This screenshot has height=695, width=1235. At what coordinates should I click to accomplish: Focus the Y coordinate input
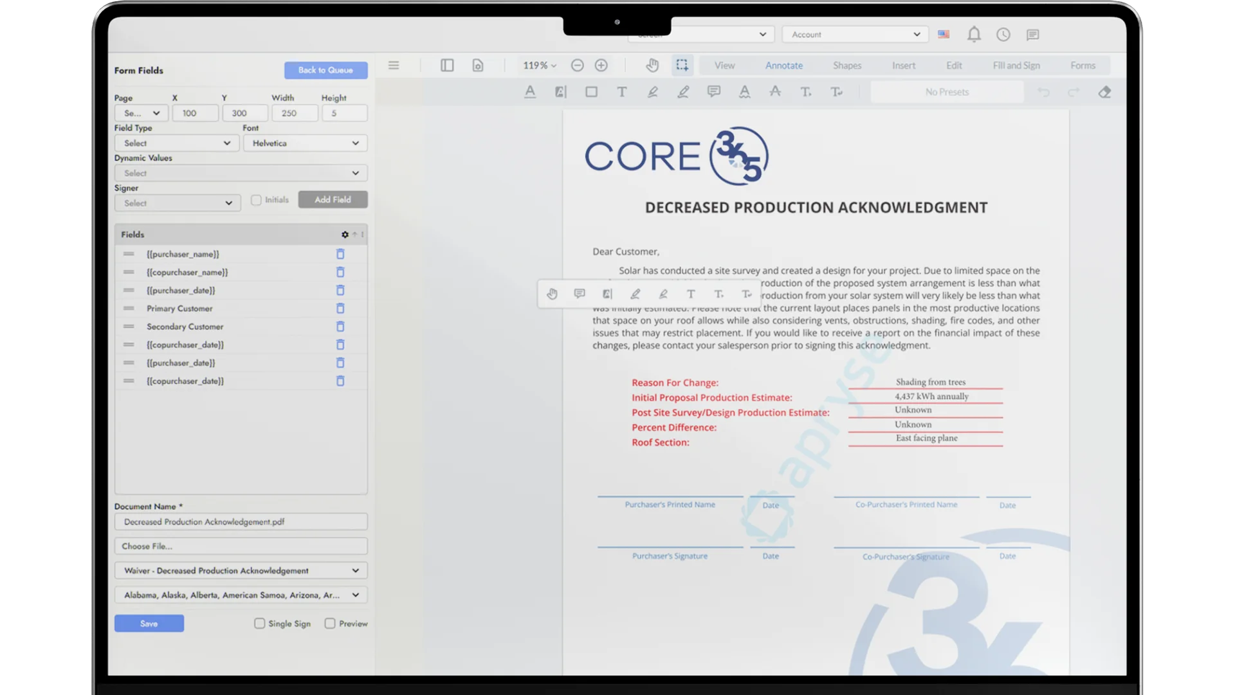(x=245, y=113)
